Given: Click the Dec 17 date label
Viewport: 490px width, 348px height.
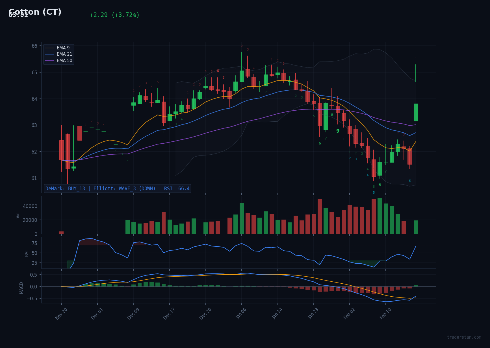Looking at the screenshot, I should pos(169,314).
